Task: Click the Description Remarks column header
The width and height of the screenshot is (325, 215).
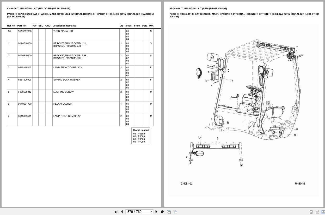Action: click(64, 26)
